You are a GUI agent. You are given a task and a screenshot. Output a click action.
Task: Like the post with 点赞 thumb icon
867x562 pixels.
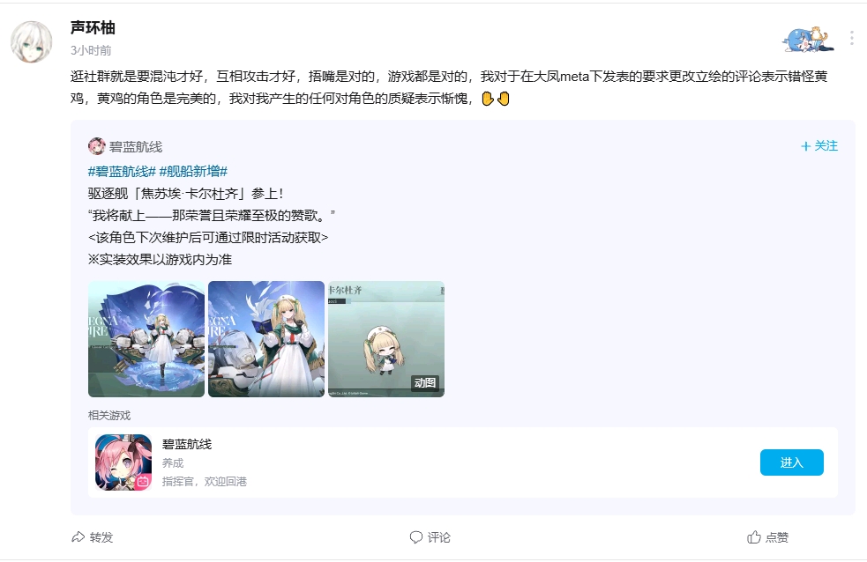(754, 537)
